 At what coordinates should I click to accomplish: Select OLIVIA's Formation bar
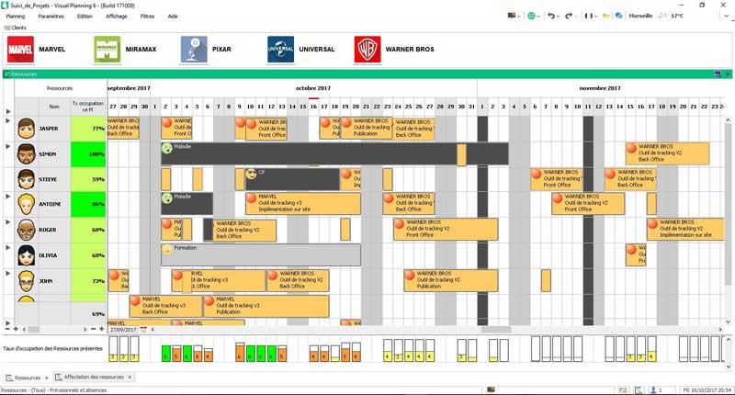point(261,254)
